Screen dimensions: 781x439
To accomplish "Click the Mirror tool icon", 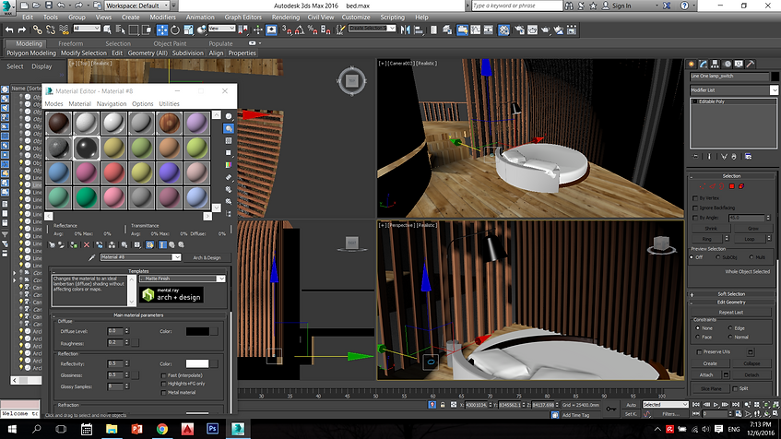I will pos(406,30).
